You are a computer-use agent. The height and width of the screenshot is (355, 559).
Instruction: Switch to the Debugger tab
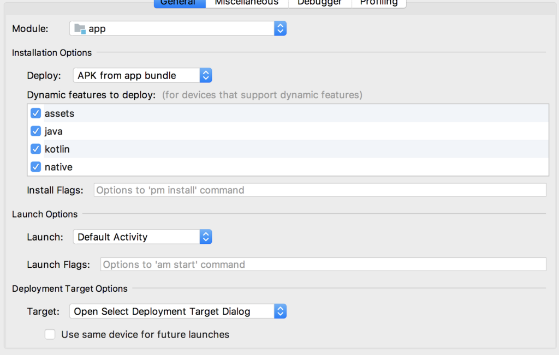pos(320,2)
